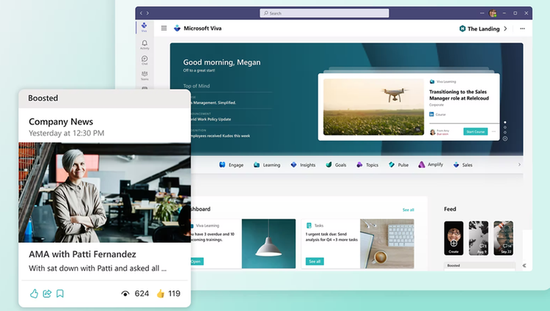Click the views eye icon showing 624
Image resolution: width=550 pixels, height=311 pixels.
[125, 293]
